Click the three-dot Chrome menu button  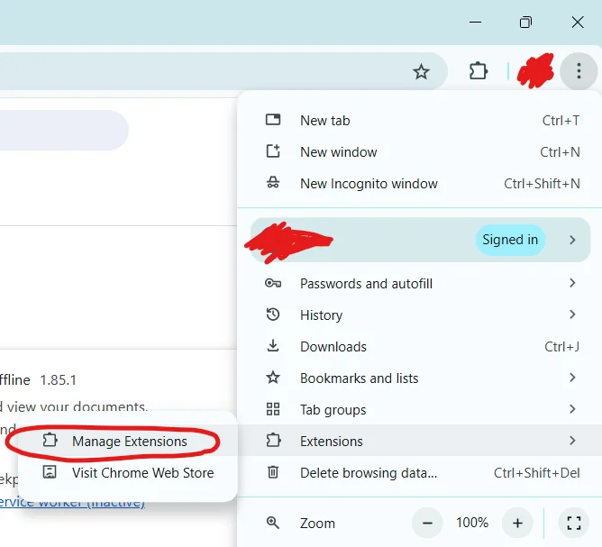click(579, 71)
